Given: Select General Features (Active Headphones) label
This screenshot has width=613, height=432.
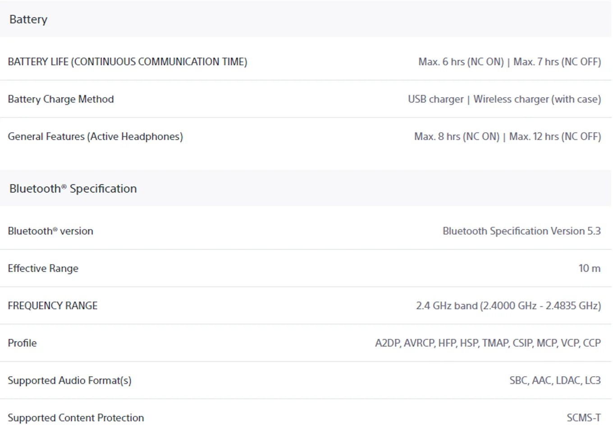Looking at the screenshot, I should click(96, 136).
